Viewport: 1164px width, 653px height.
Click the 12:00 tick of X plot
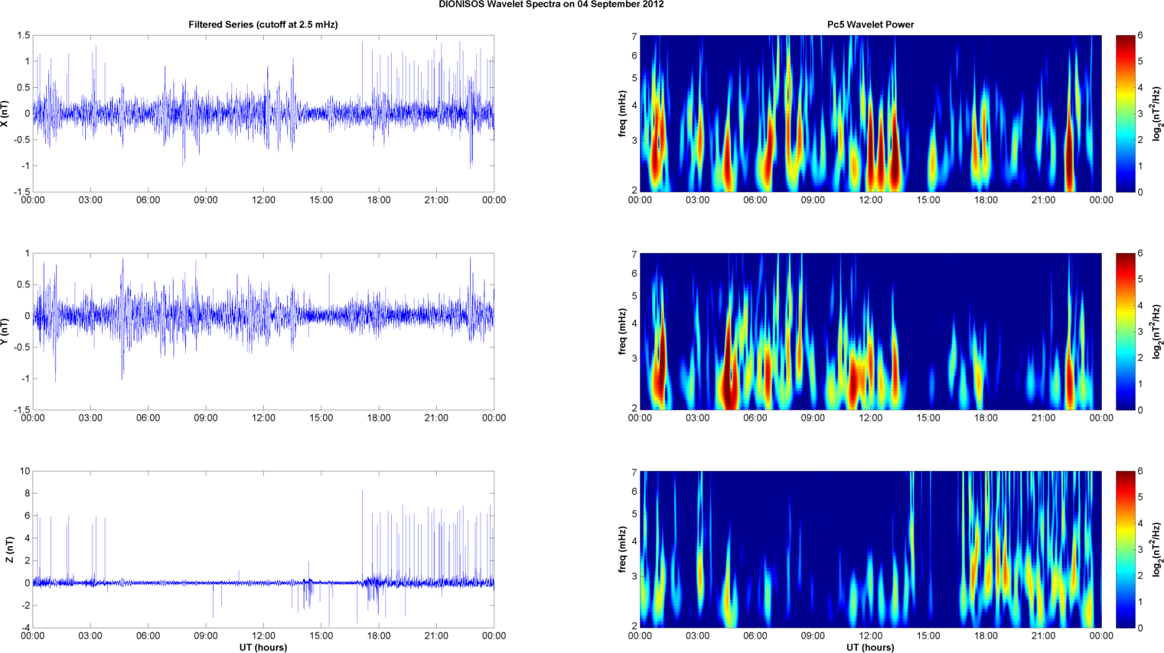click(x=263, y=200)
